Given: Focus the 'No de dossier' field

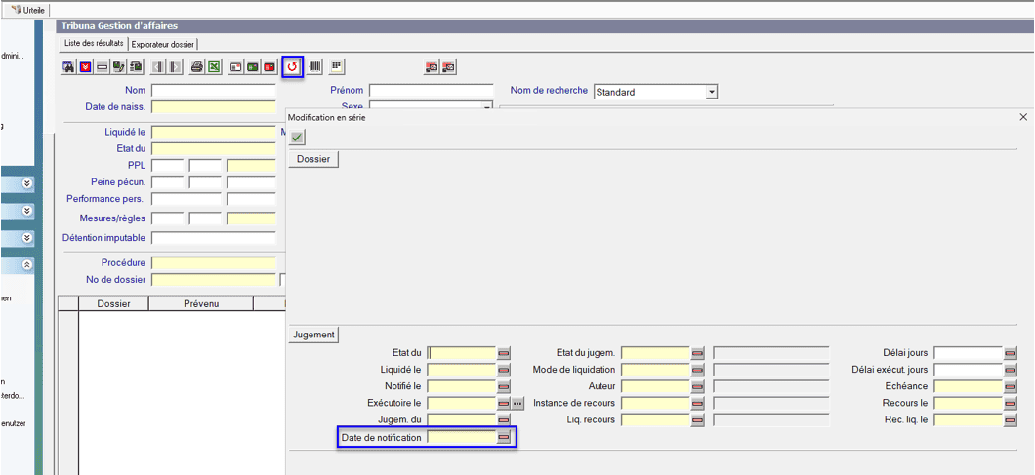Looking at the screenshot, I should (213, 280).
